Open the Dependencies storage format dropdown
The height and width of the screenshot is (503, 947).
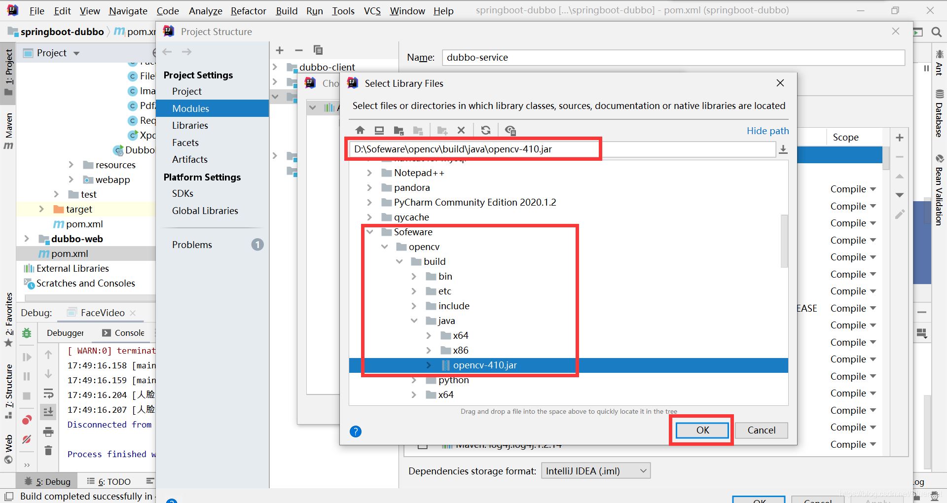(595, 471)
